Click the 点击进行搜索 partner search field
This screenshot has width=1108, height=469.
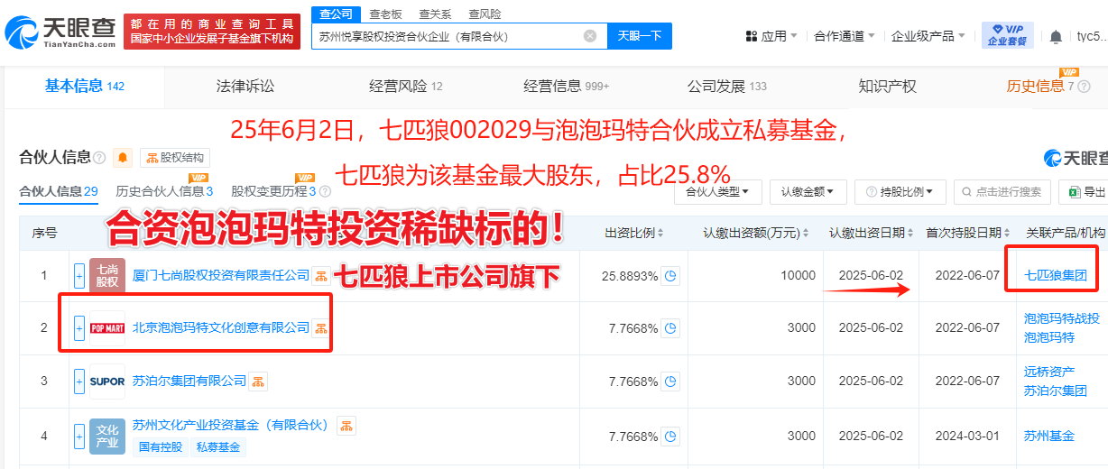coord(1002,192)
